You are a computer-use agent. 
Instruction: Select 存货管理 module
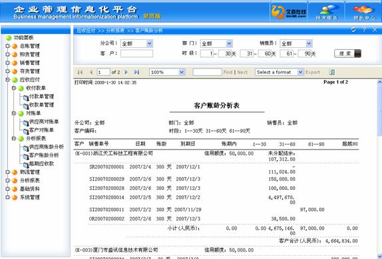coord(29,71)
